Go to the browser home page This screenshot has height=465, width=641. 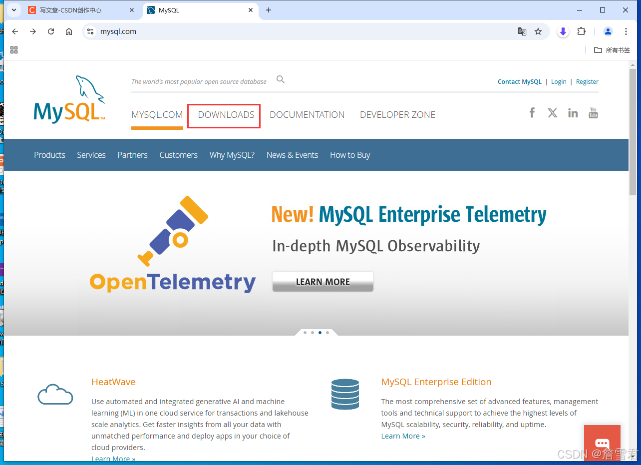point(69,31)
